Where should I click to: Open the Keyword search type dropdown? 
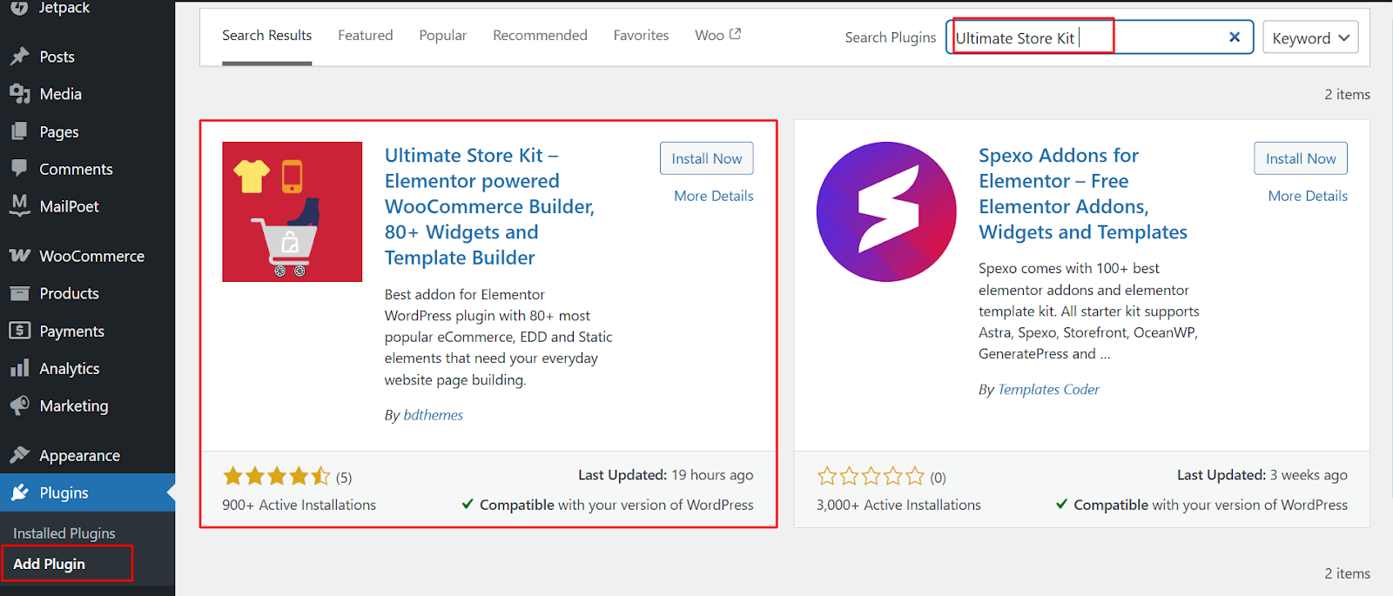(1310, 37)
